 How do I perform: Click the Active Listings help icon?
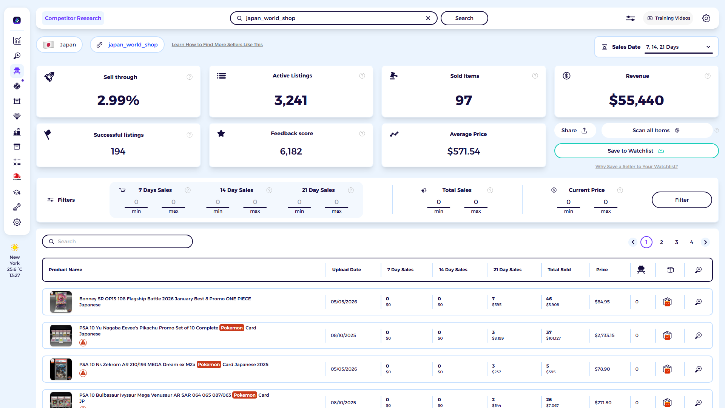click(362, 76)
